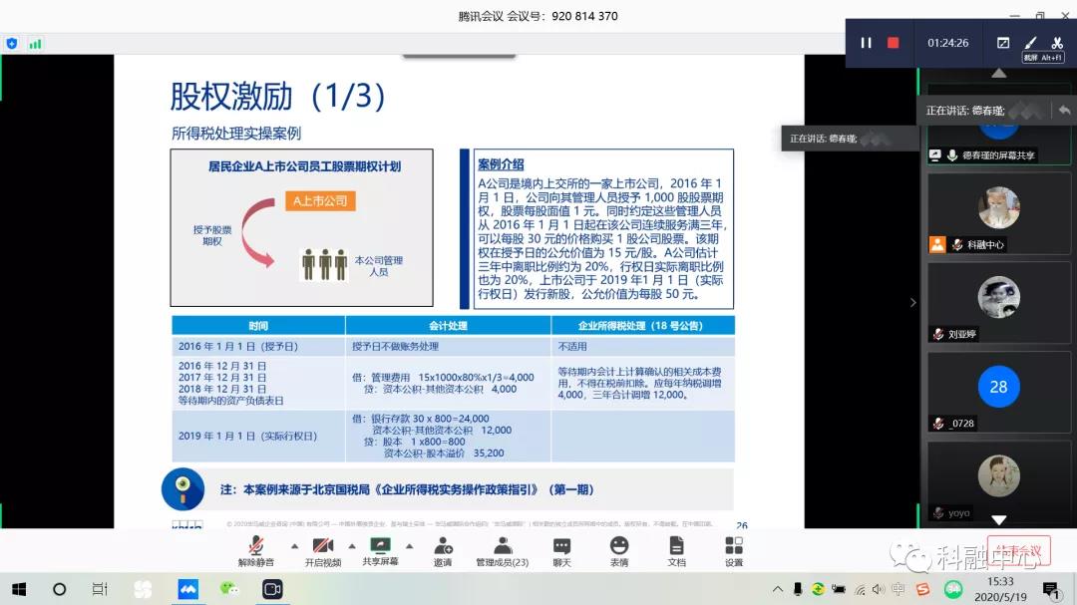Toggle recorder window size mode icon
The image size is (1077, 605).
tap(1003, 43)
